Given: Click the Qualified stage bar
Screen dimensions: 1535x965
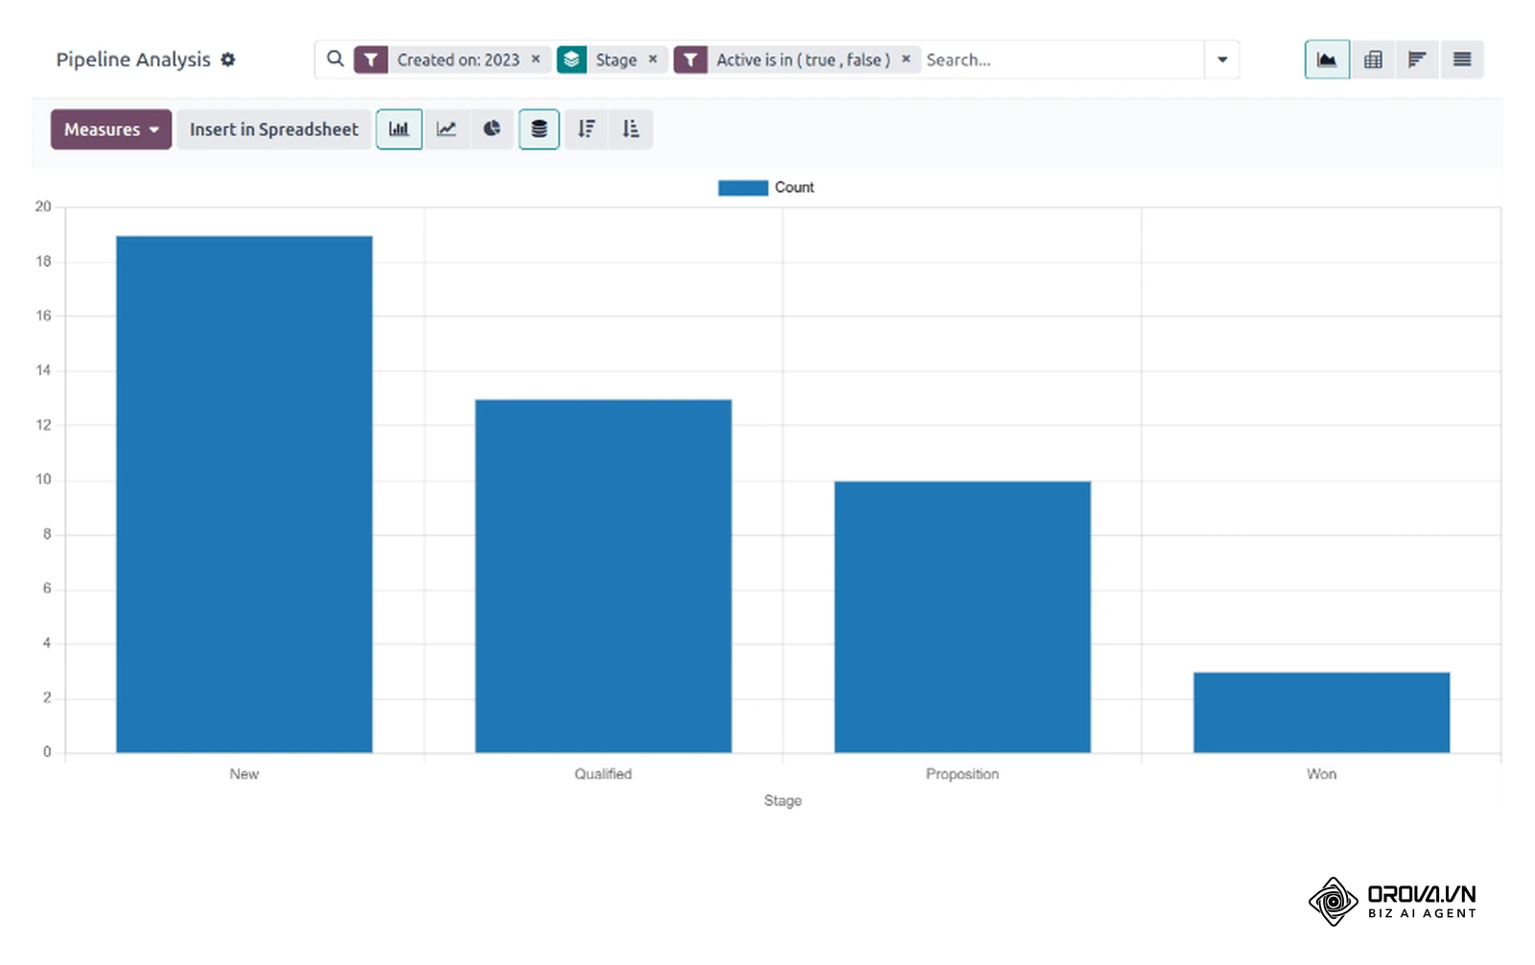Looking at the screenshot, I should click(x=603, y=576).
